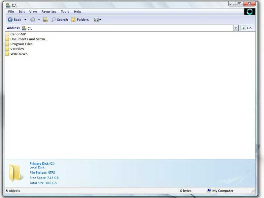Click the Views layout icon
The image size is (264, 198).
click(96, 20)
